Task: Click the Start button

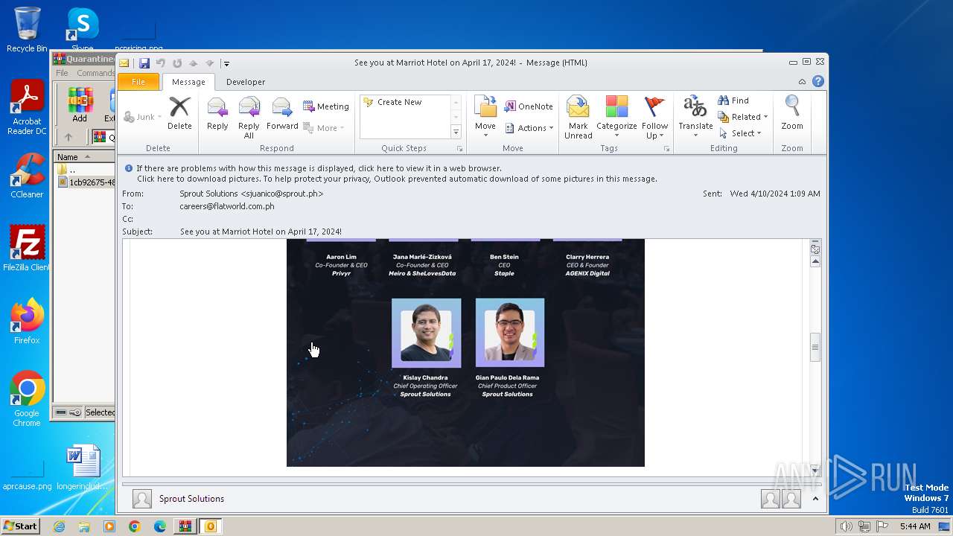Action: pos(20,526)
